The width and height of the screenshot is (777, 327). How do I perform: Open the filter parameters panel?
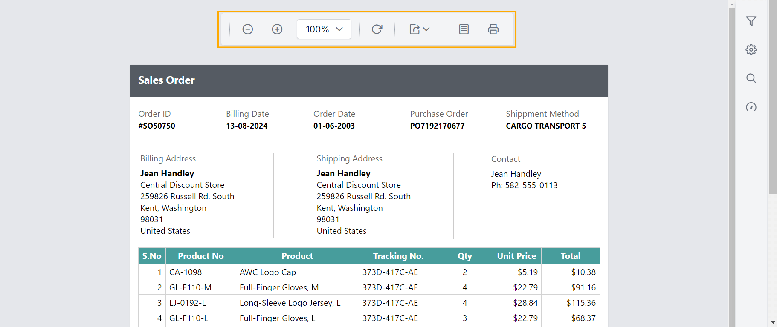(x=751, y=21)
